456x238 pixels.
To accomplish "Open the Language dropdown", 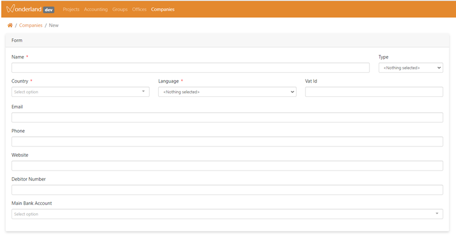I will pos(227,92).
